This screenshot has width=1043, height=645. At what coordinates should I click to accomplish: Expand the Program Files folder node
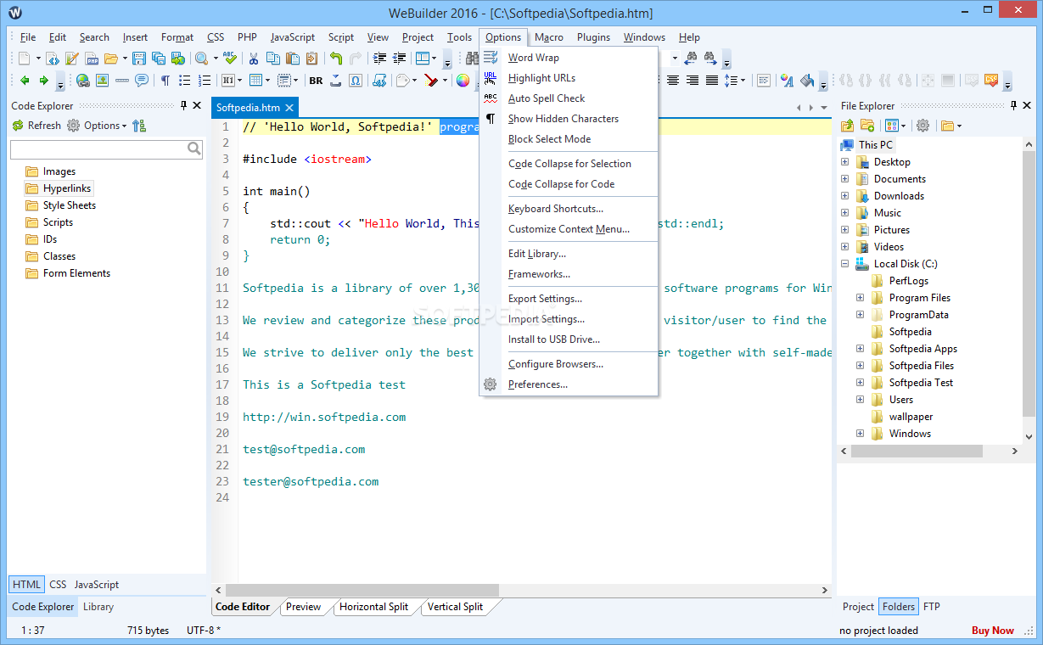click(x=860, y=298)
